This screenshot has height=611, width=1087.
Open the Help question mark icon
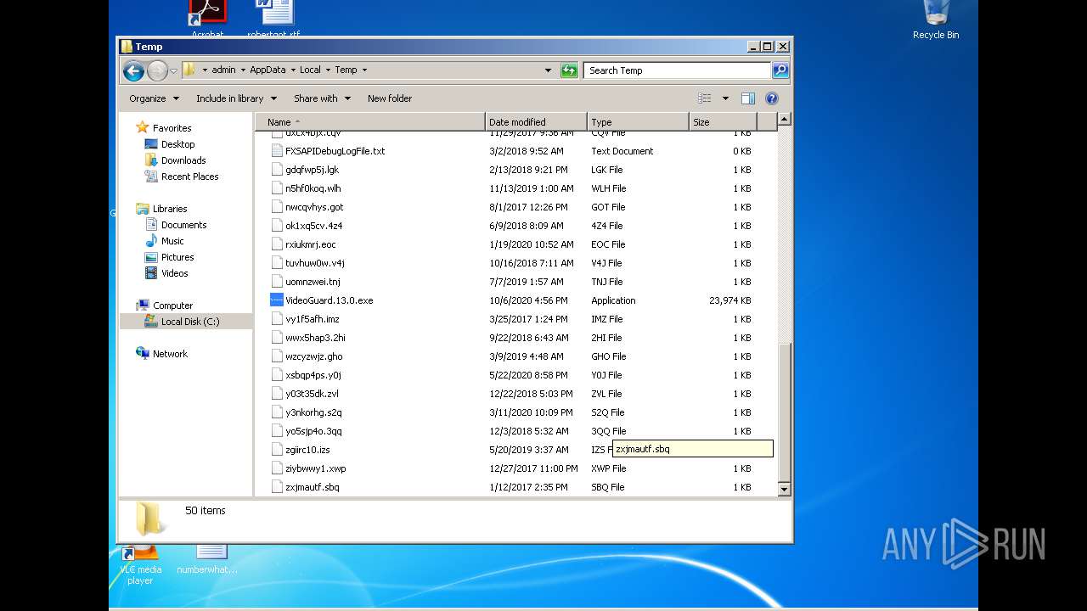(x=772, y=98)
